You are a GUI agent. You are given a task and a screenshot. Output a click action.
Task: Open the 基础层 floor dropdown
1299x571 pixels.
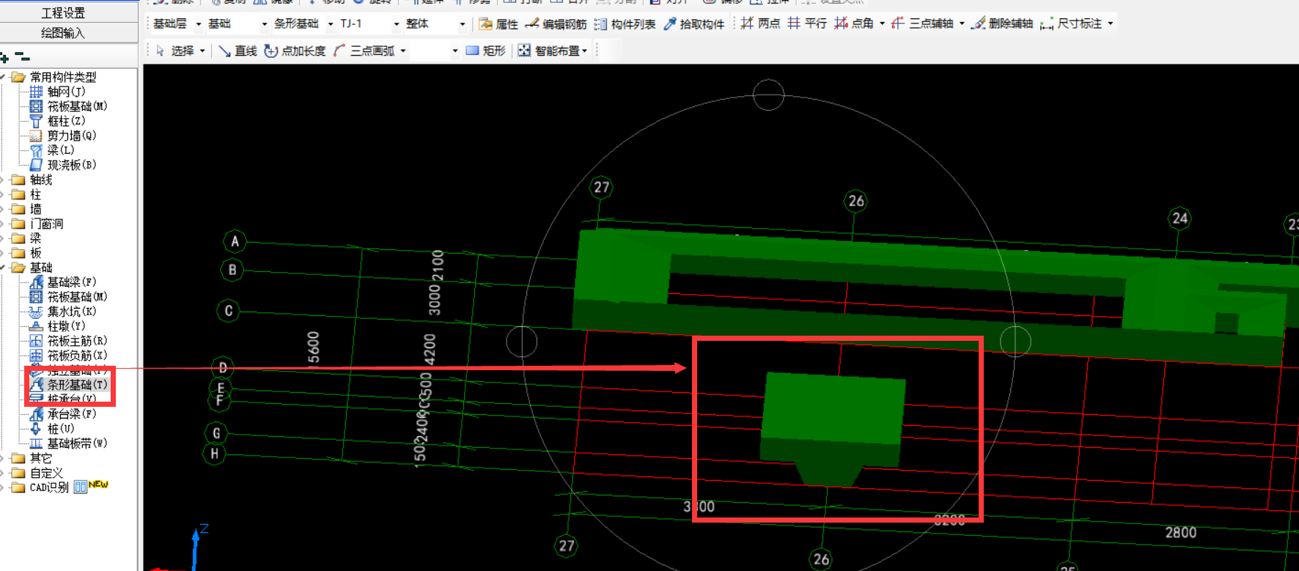[198, 24]
